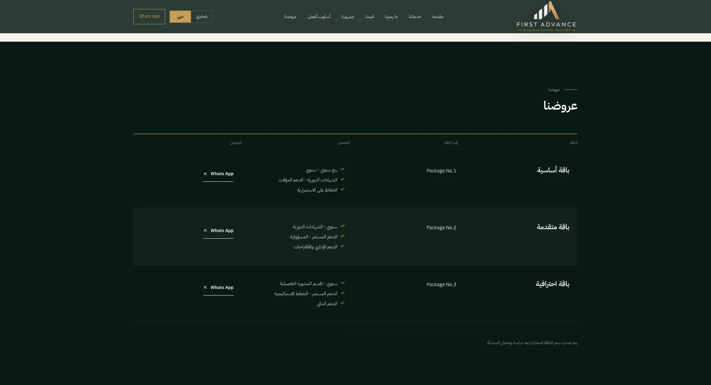Click checkmark beside الدعم المالي

tap(343, 303)
